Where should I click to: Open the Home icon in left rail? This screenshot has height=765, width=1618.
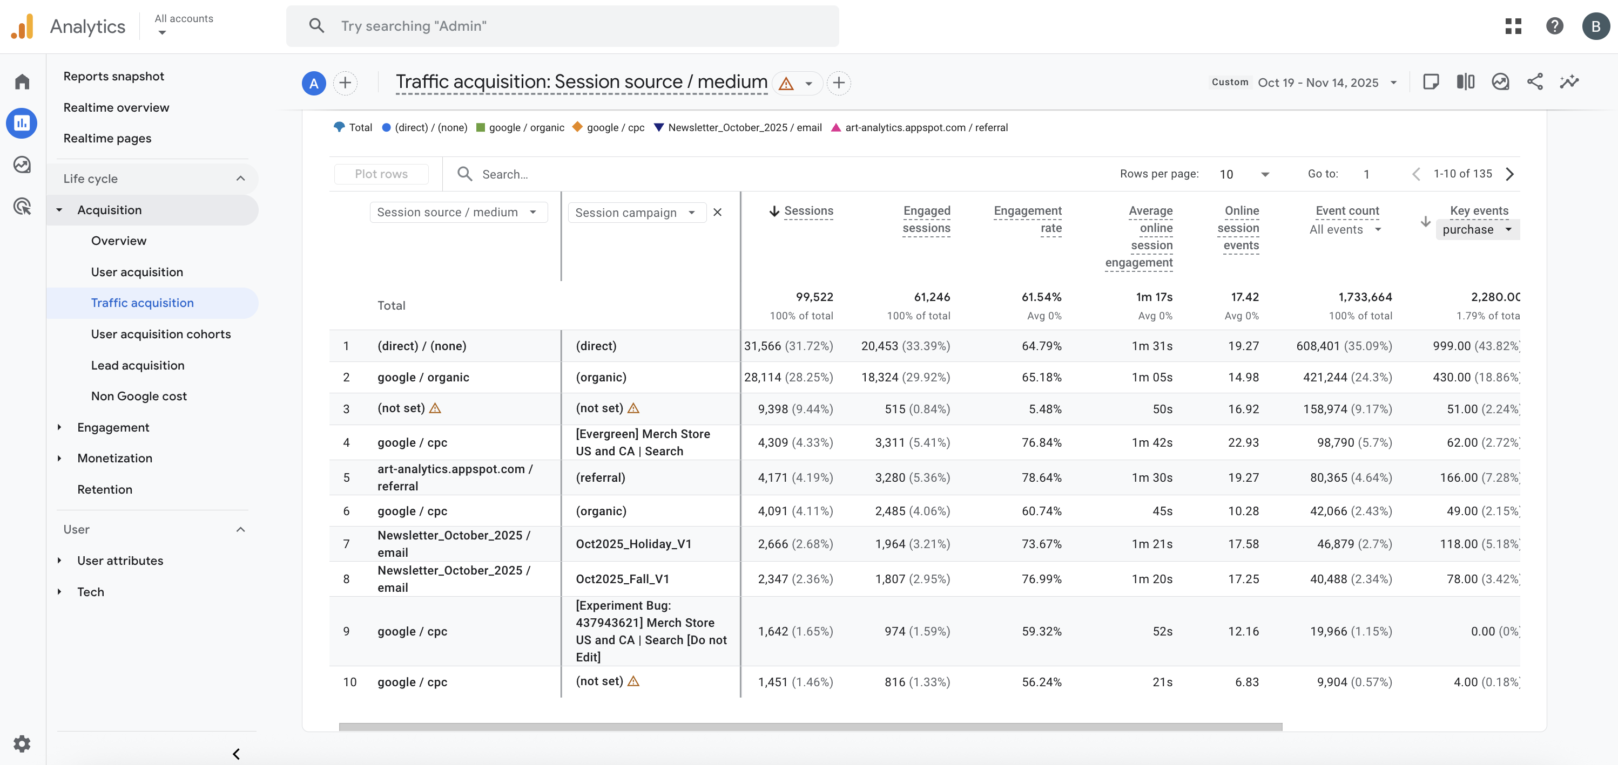22,81
